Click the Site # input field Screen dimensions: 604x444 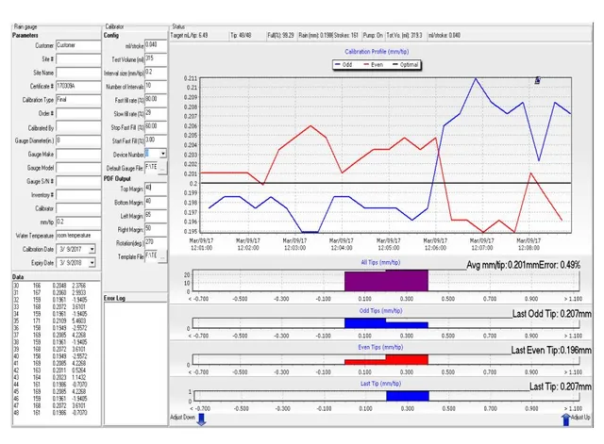[78, 59]
